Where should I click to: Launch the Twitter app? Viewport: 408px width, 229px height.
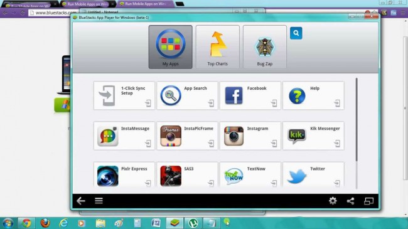(313, 175)
